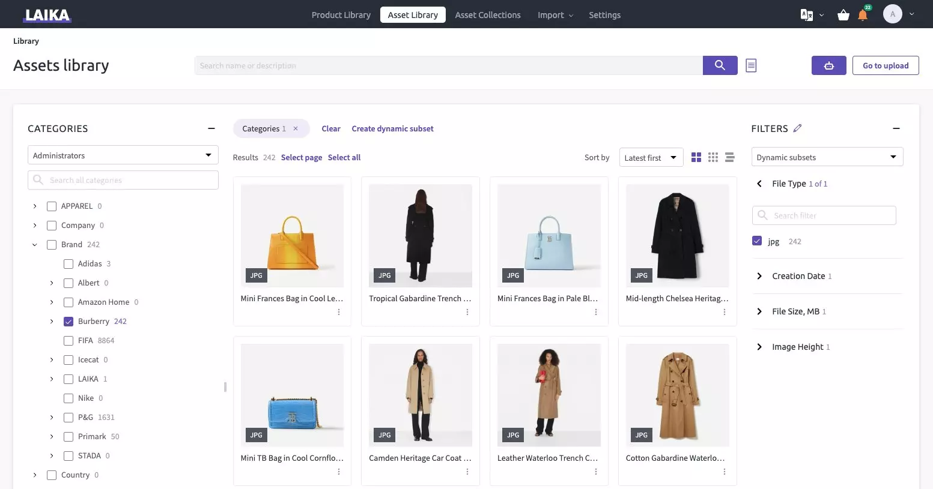
Task: Check the Primark brand checkbox
Action: tap(68, 437)
